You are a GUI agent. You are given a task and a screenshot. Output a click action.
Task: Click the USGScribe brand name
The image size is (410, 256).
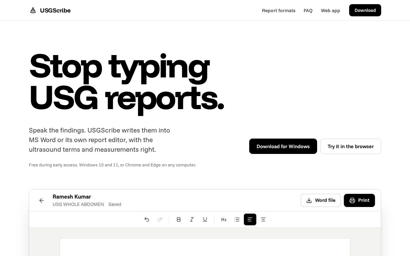click(x=55, y=10)
